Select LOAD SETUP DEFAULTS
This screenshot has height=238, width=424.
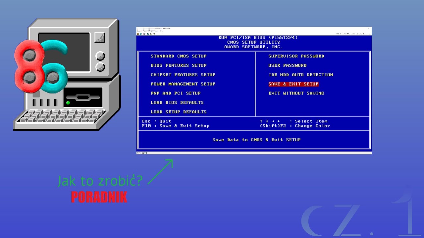pos(179,112)
